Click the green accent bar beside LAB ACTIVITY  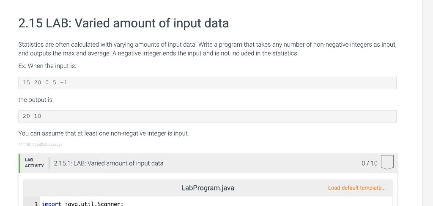(19, 163)
